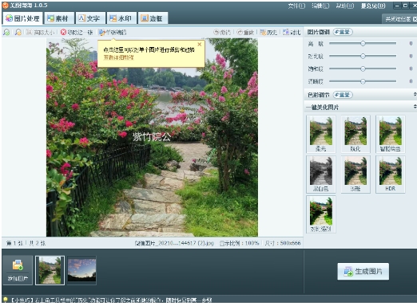Switch to the 文字 text tab
The height and width of the screenshot is (306, 417).
click(x=90, y=18)
